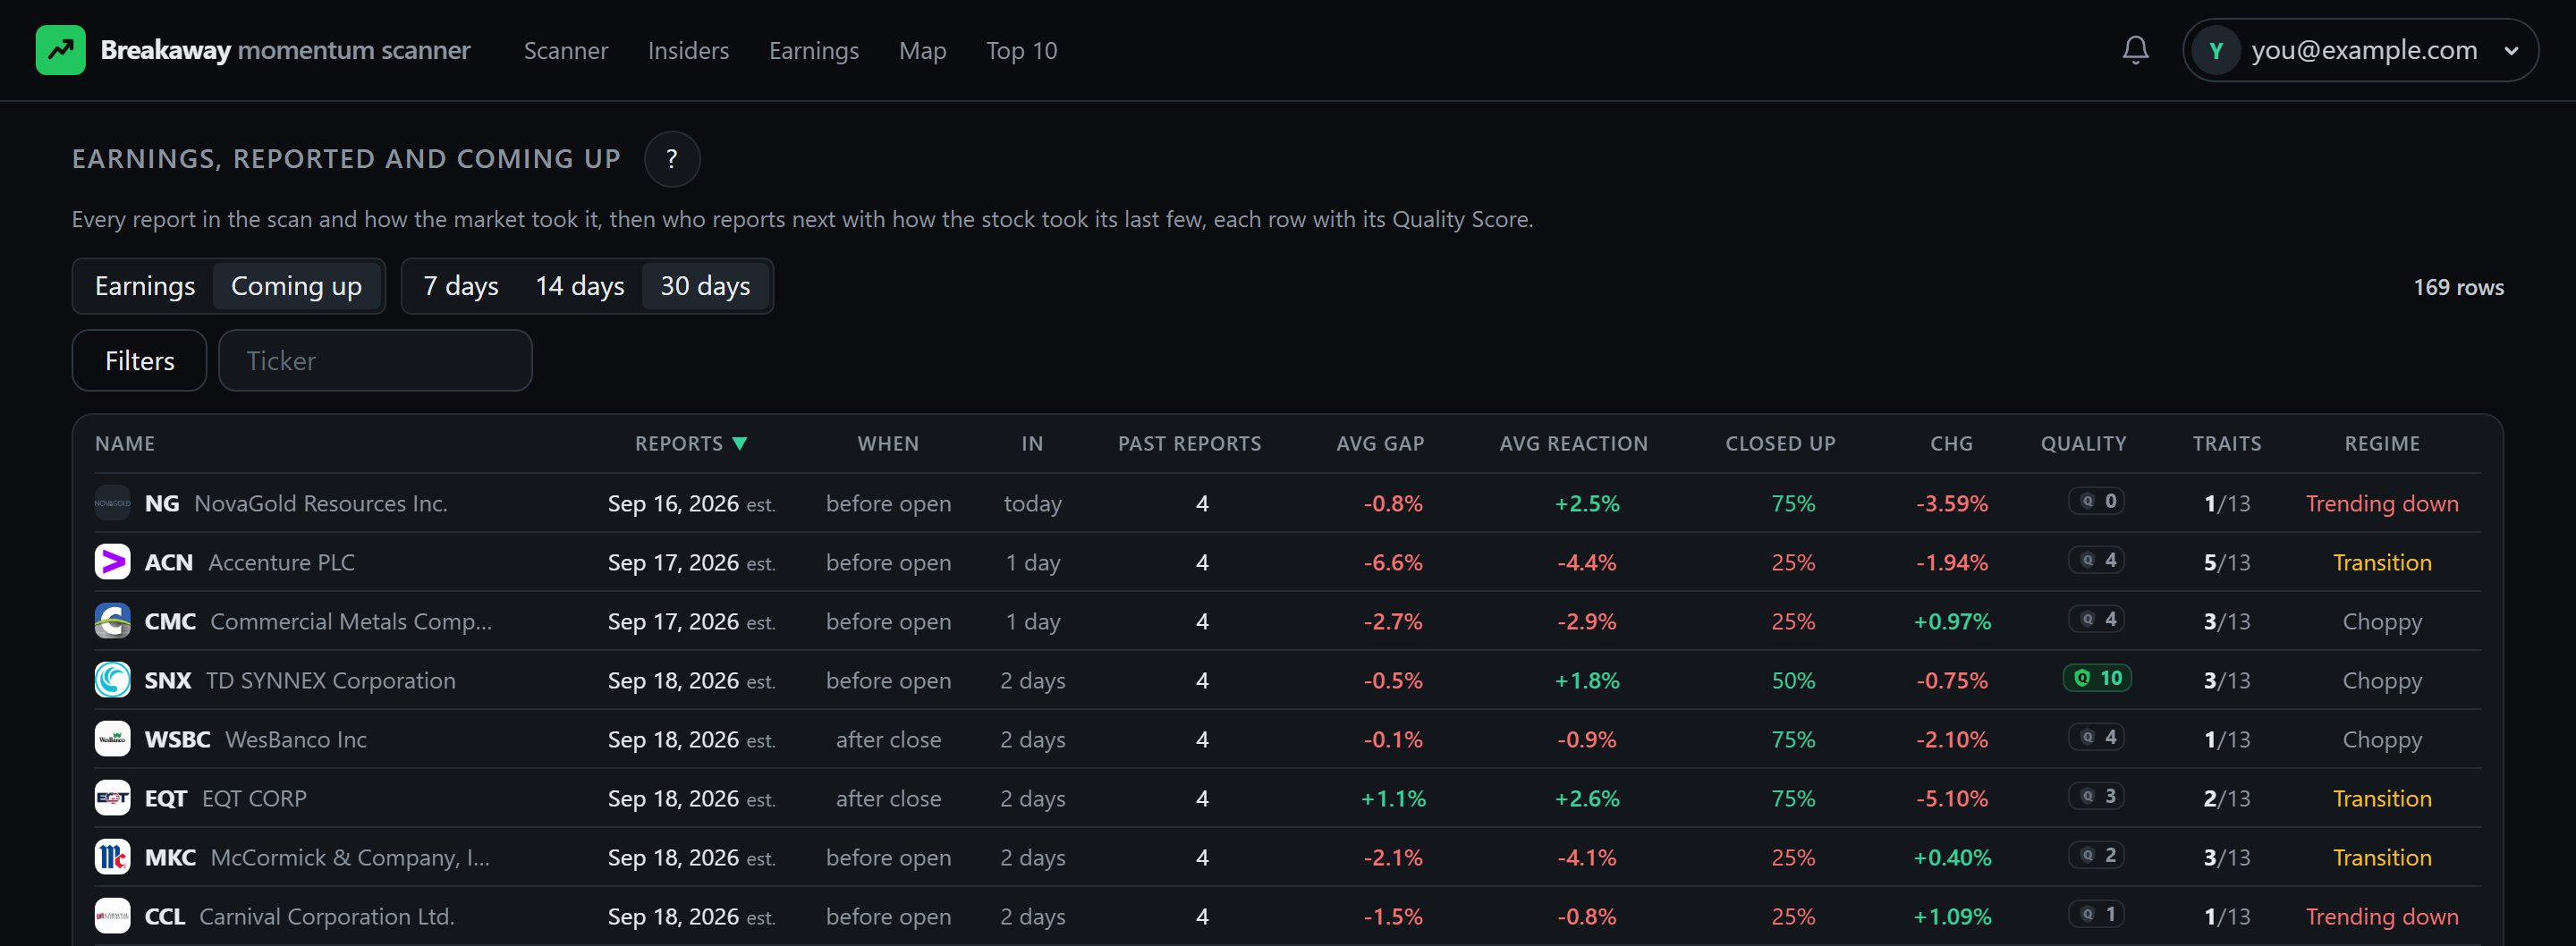
Task: Click the Breakaway green arrow logo
Action: 61,50
